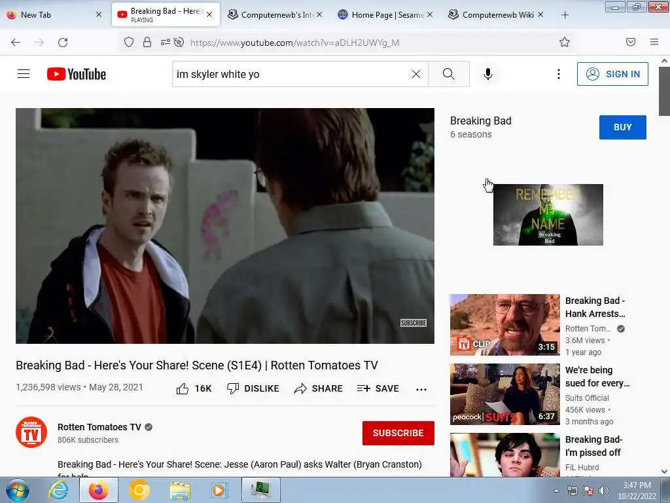Open 'Breaking Bad - Hank Arrests' title

(x=595, y=307)
